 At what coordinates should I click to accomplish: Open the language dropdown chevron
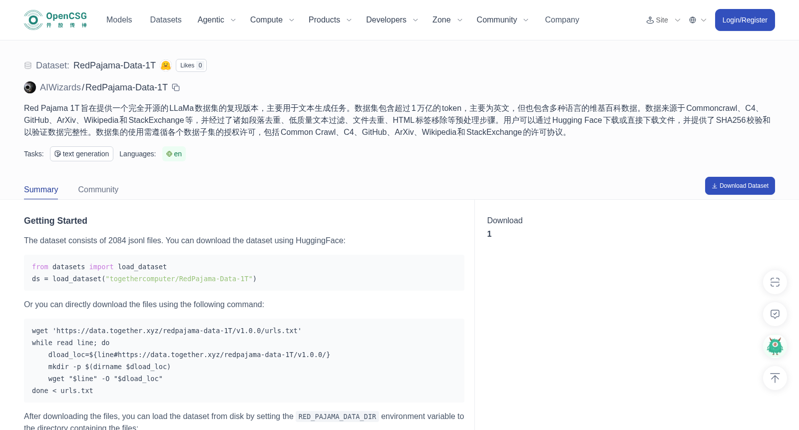click(704, 20)
